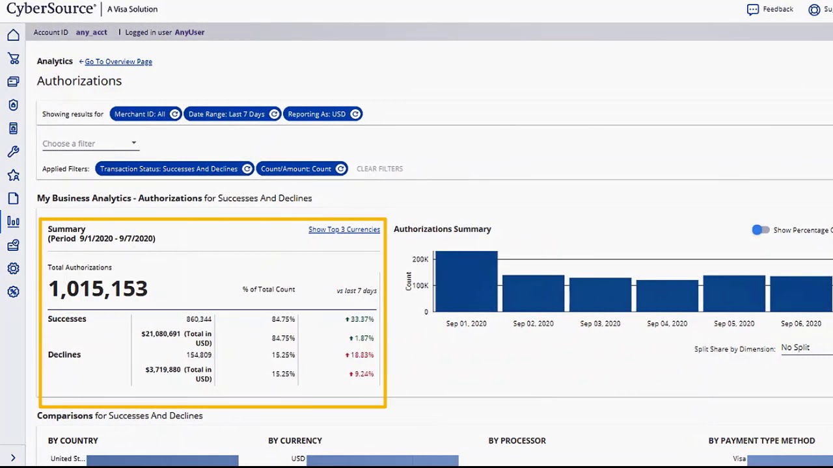Expand the sidebar with the bottom chevron
833x468 pixels.
12,458
